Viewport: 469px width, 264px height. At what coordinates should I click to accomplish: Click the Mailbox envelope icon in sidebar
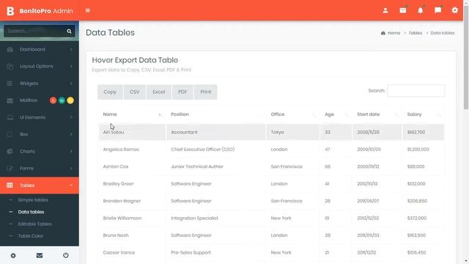(x=10, y=100)
